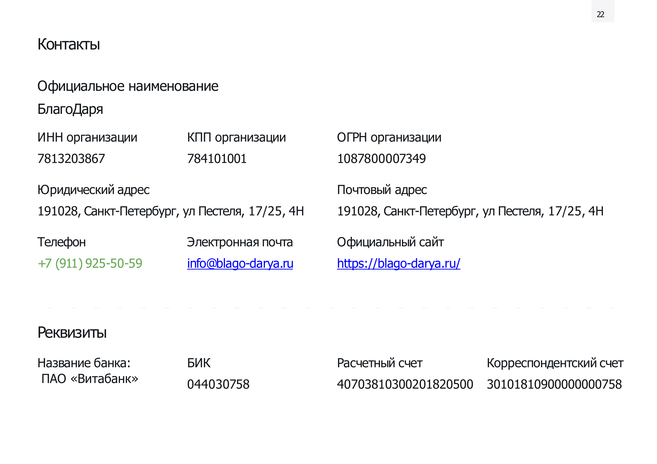657x464 pixels.
Task: Click the organization name БлагоДаря
Action: point(70,109)
